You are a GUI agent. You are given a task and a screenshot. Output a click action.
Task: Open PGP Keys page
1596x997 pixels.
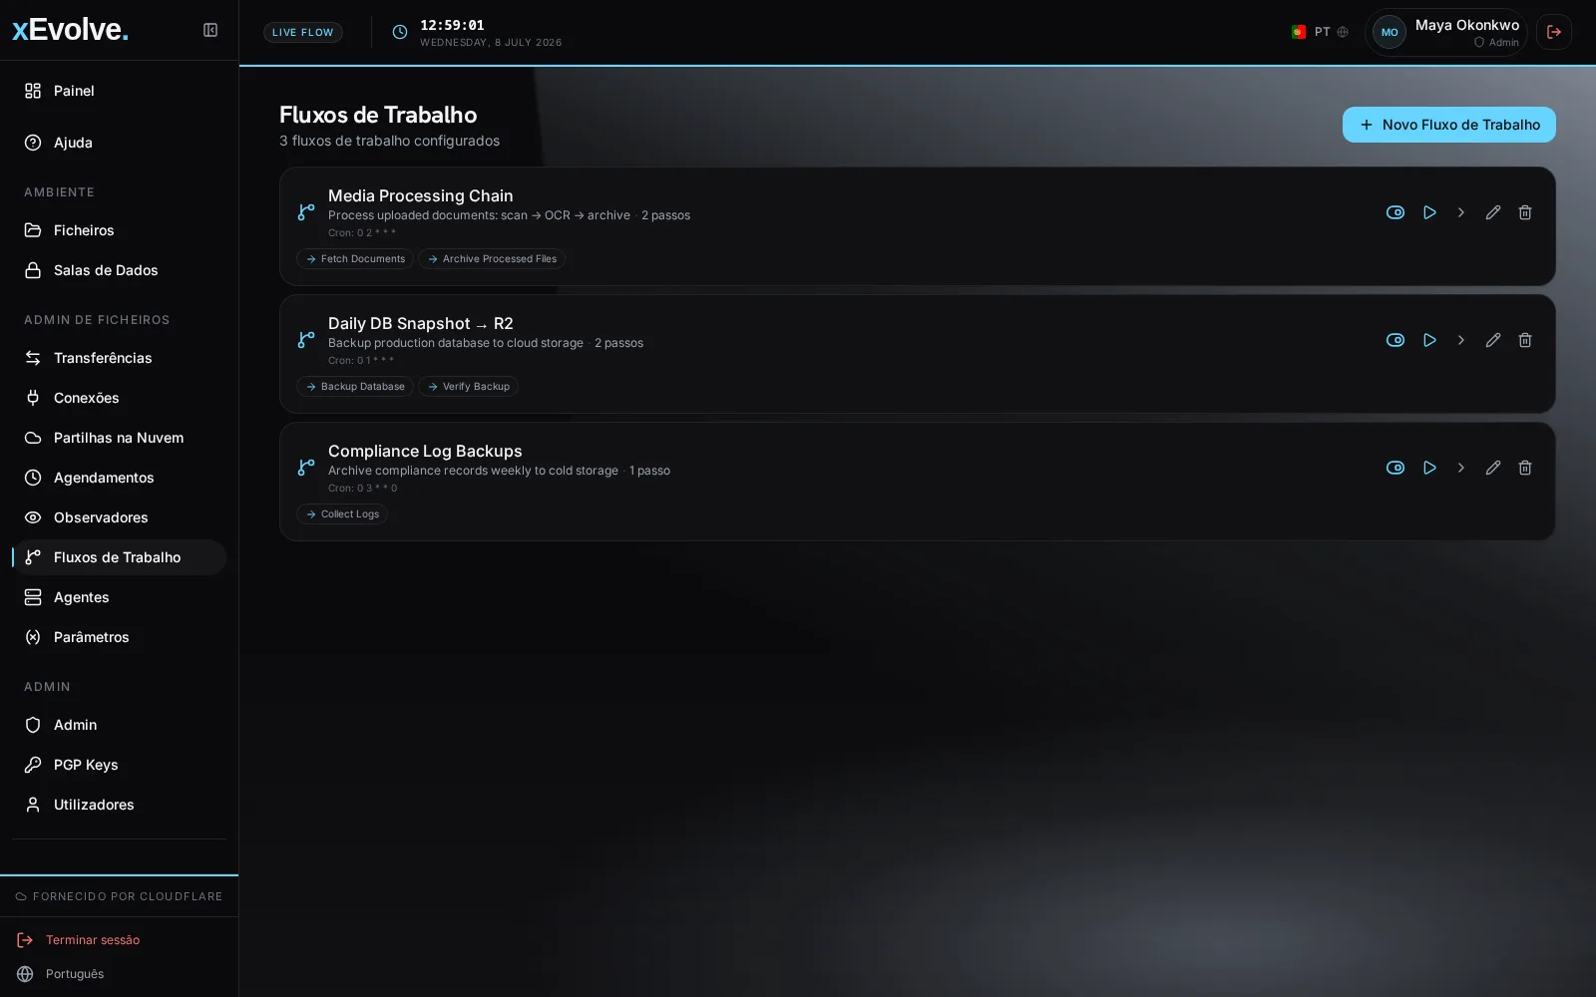point(119,765)
